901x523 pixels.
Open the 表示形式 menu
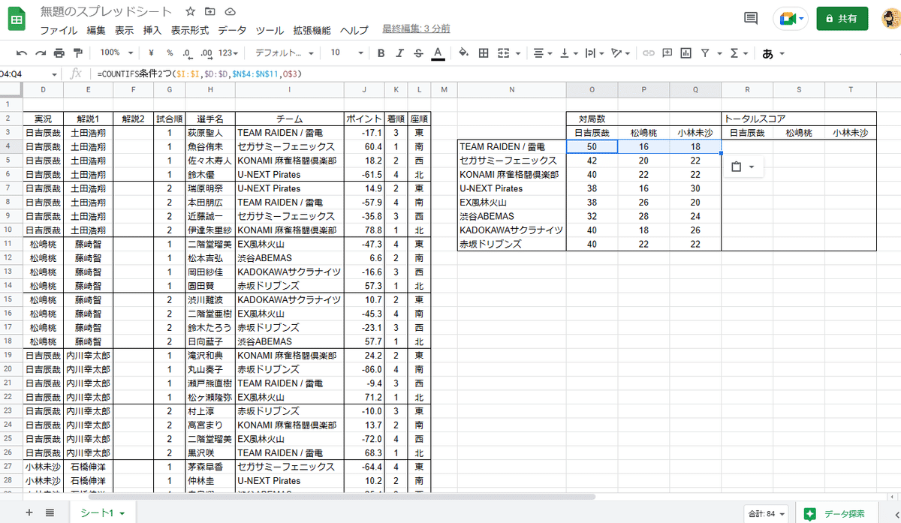tap(190, 31)
